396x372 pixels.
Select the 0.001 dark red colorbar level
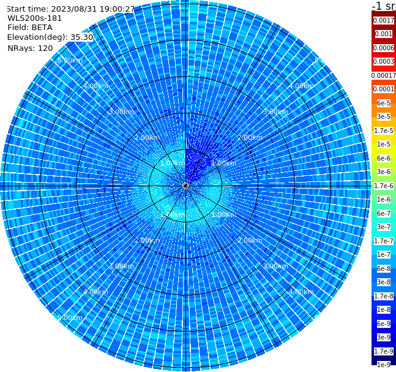click(383, 34)
